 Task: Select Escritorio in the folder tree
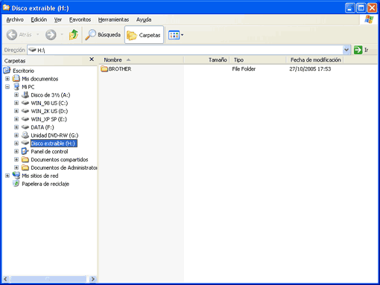pyautogui.click(x=23, y=71)
